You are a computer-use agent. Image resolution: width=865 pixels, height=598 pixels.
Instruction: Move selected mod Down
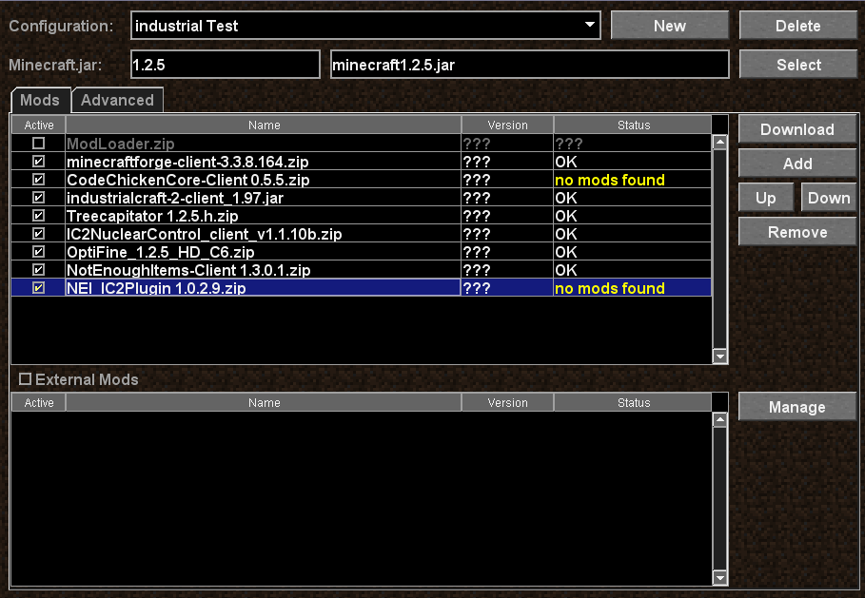tap(828, 198)
